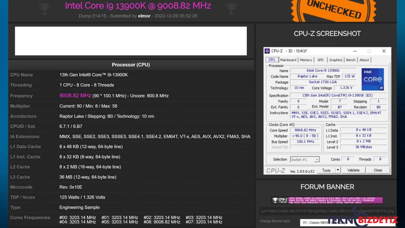
Task: Click the Validate button in CPU-Z
Action: coord(353,170)
